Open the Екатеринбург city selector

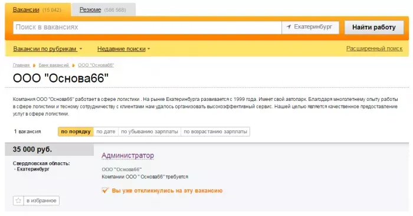coord(310,27)
